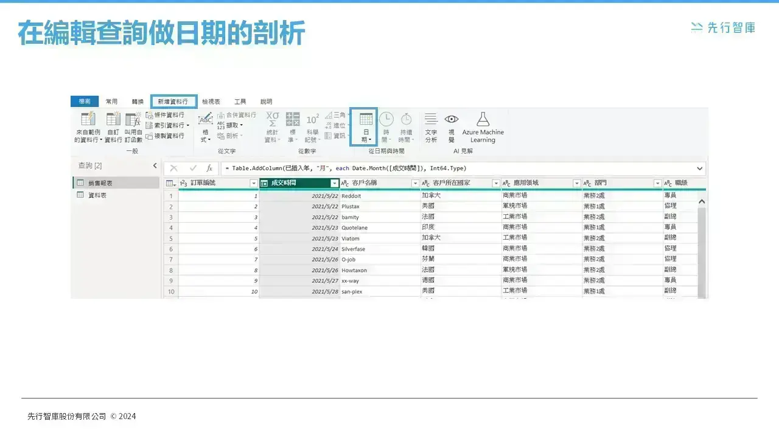The image size is (779, 438).
Task: Open the 擷取 (Extract) dropdown
Action: point(231,125)
